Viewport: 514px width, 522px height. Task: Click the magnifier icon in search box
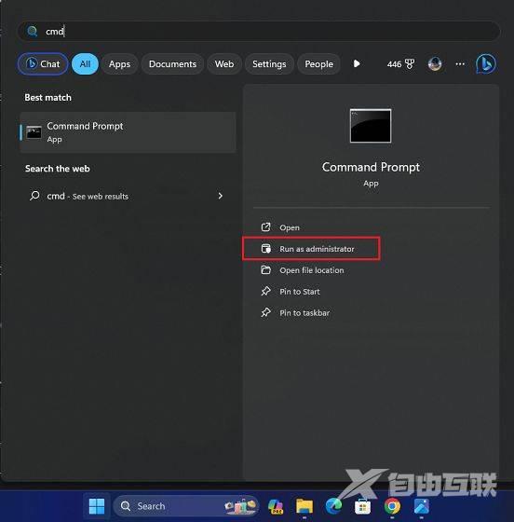click(x=33, y=32)
